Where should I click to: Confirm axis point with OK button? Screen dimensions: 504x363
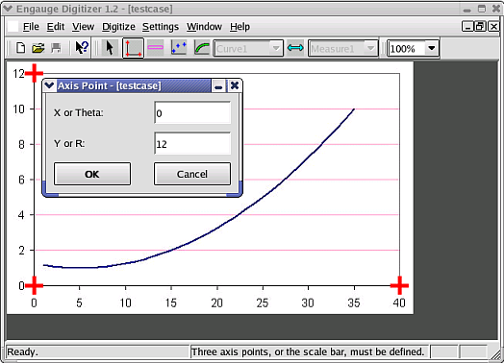pos(92,174)
